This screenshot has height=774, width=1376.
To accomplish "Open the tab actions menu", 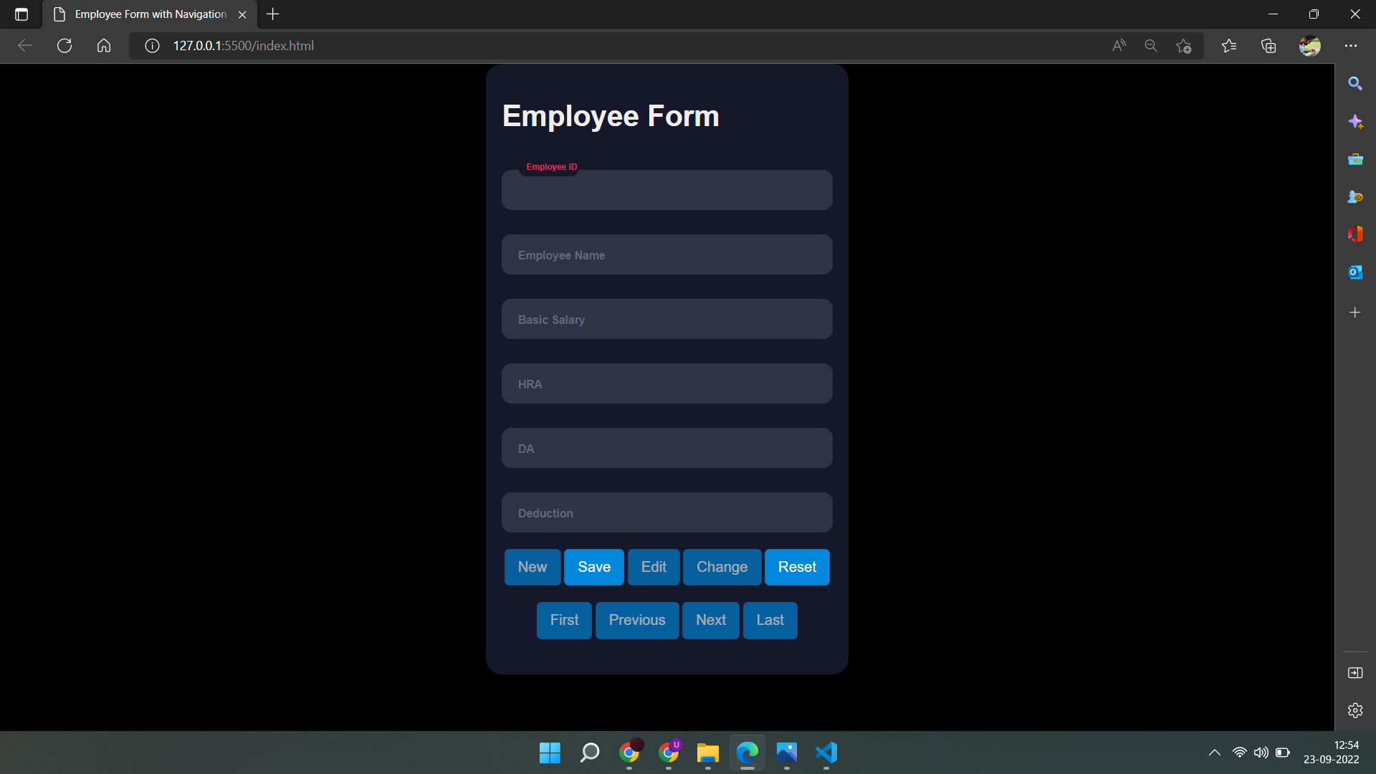I will [x=21, y=14].
